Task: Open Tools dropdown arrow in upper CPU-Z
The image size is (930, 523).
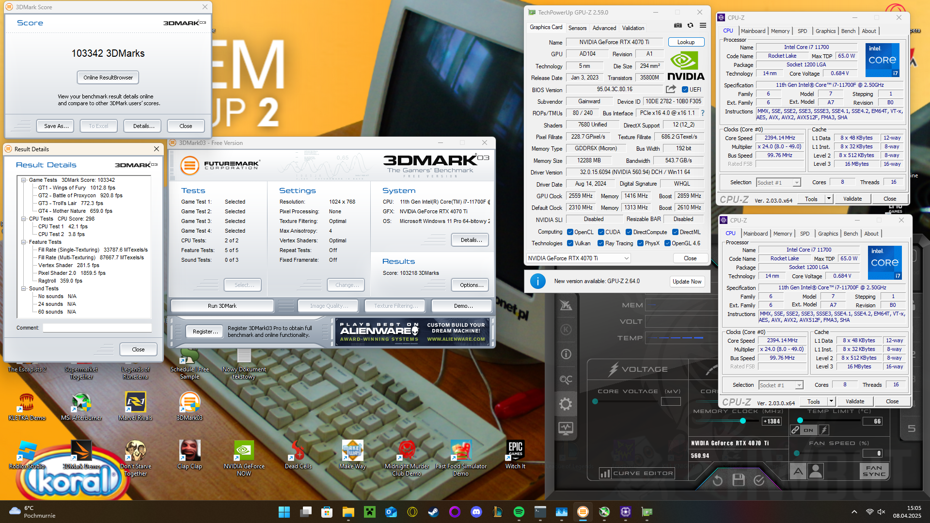Action: click(829, 199)
